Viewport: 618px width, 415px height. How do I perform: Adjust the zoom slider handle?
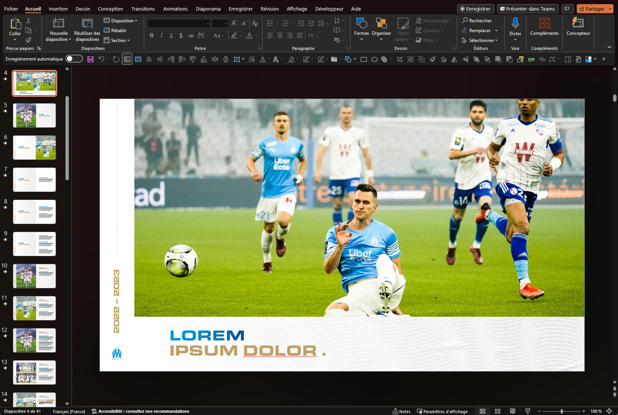tap(562, 411)
